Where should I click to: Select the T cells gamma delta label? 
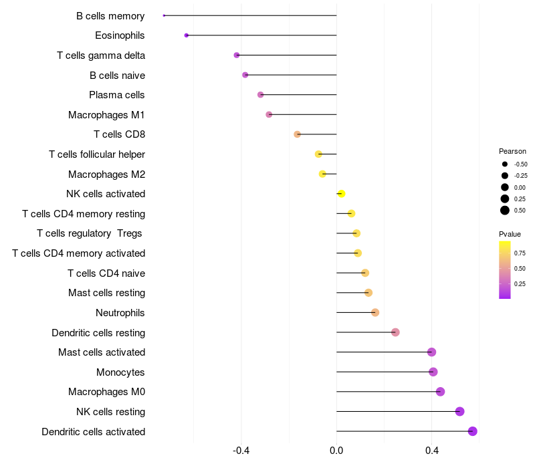pyautogui.click(x=101, y=55)
